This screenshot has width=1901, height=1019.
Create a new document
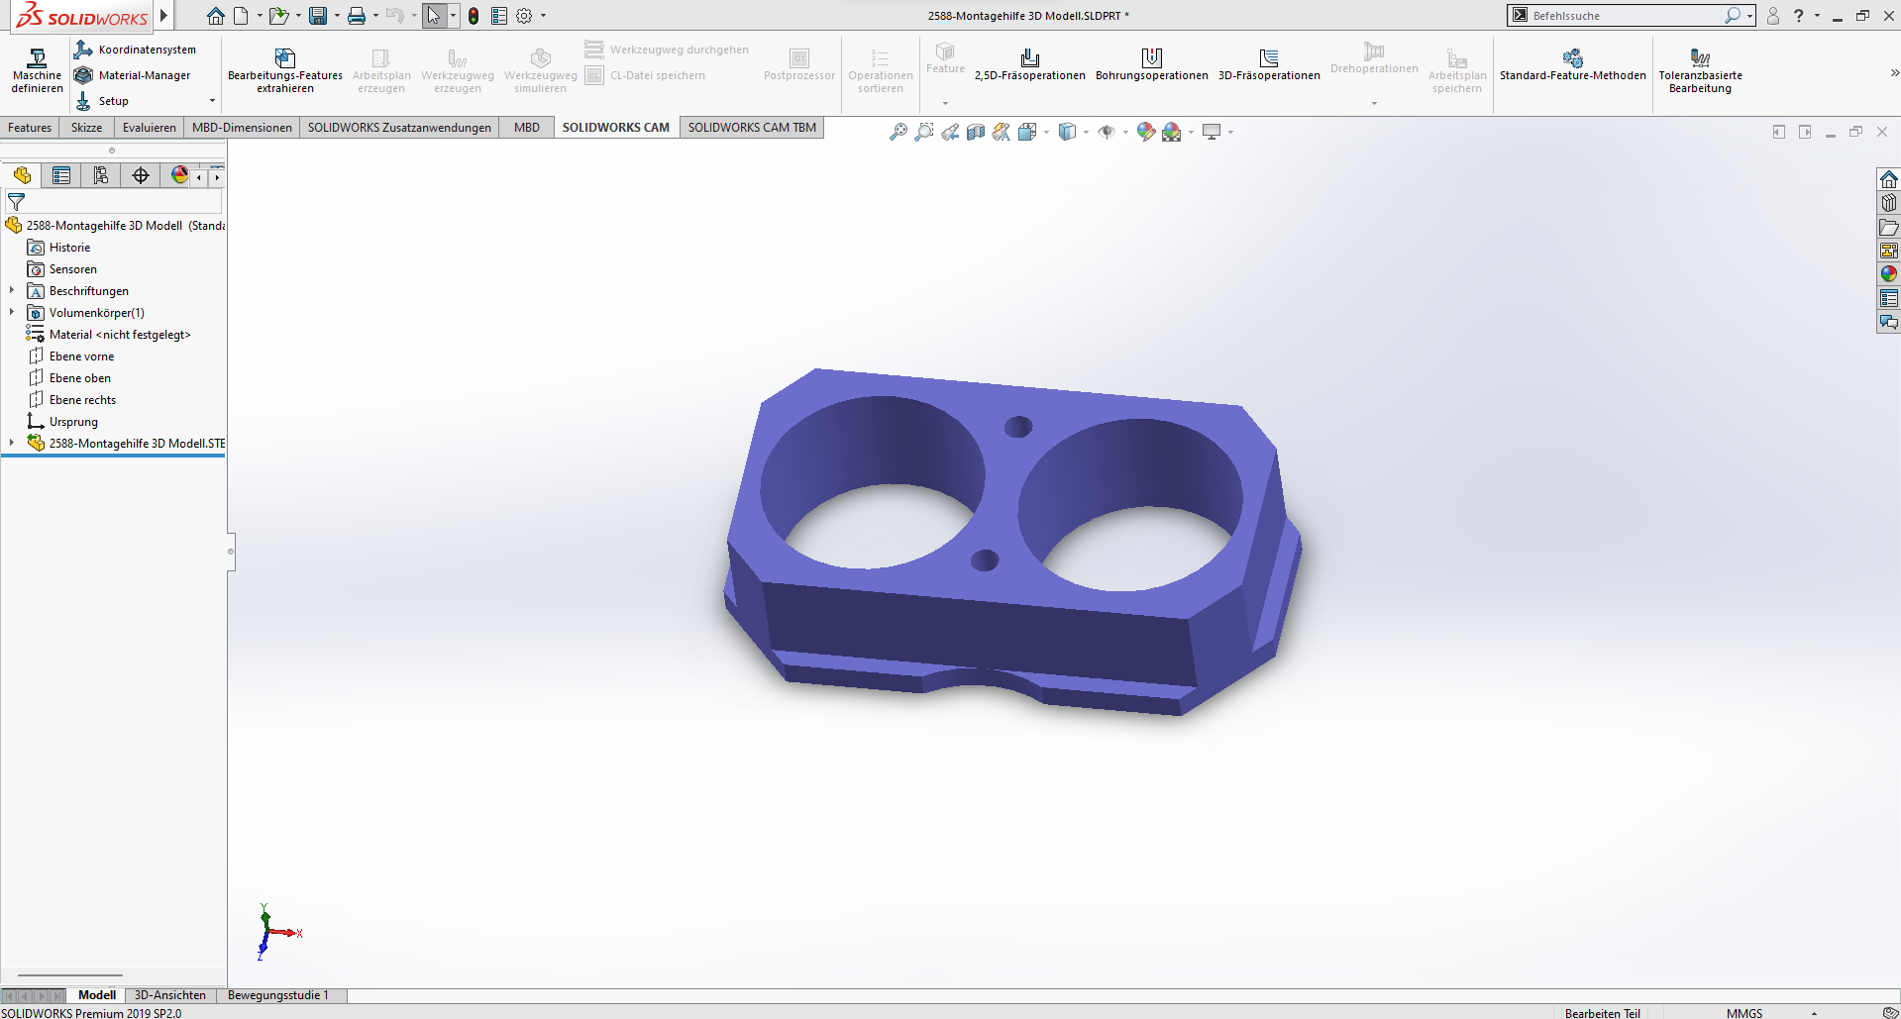tap(241, 16)
